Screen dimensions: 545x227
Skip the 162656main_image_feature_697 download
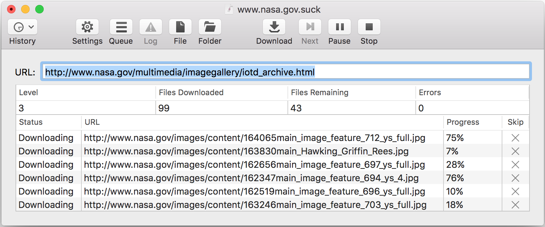pyautogui.click(x=515, y=165)
